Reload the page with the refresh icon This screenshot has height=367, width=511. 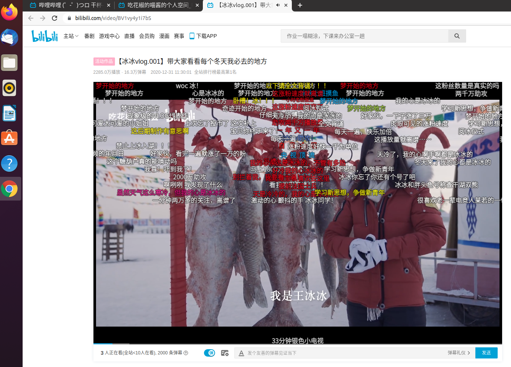click(x=55, y=17)
